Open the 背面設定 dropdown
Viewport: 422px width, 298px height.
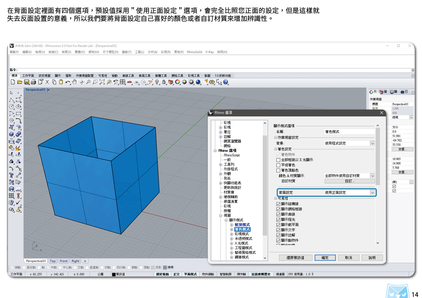click(372, 192)
